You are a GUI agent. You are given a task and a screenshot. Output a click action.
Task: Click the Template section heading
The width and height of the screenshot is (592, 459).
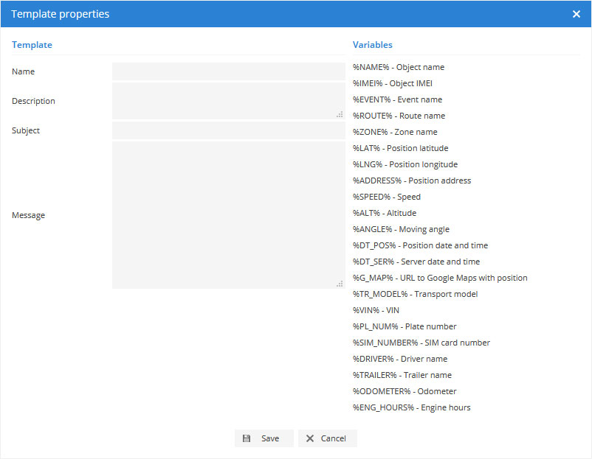(x=32, y=45)
